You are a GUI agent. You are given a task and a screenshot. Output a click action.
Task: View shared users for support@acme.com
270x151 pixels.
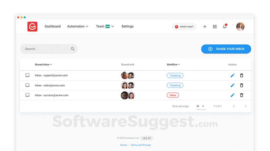pyautogui.click(x=128, y=75)
